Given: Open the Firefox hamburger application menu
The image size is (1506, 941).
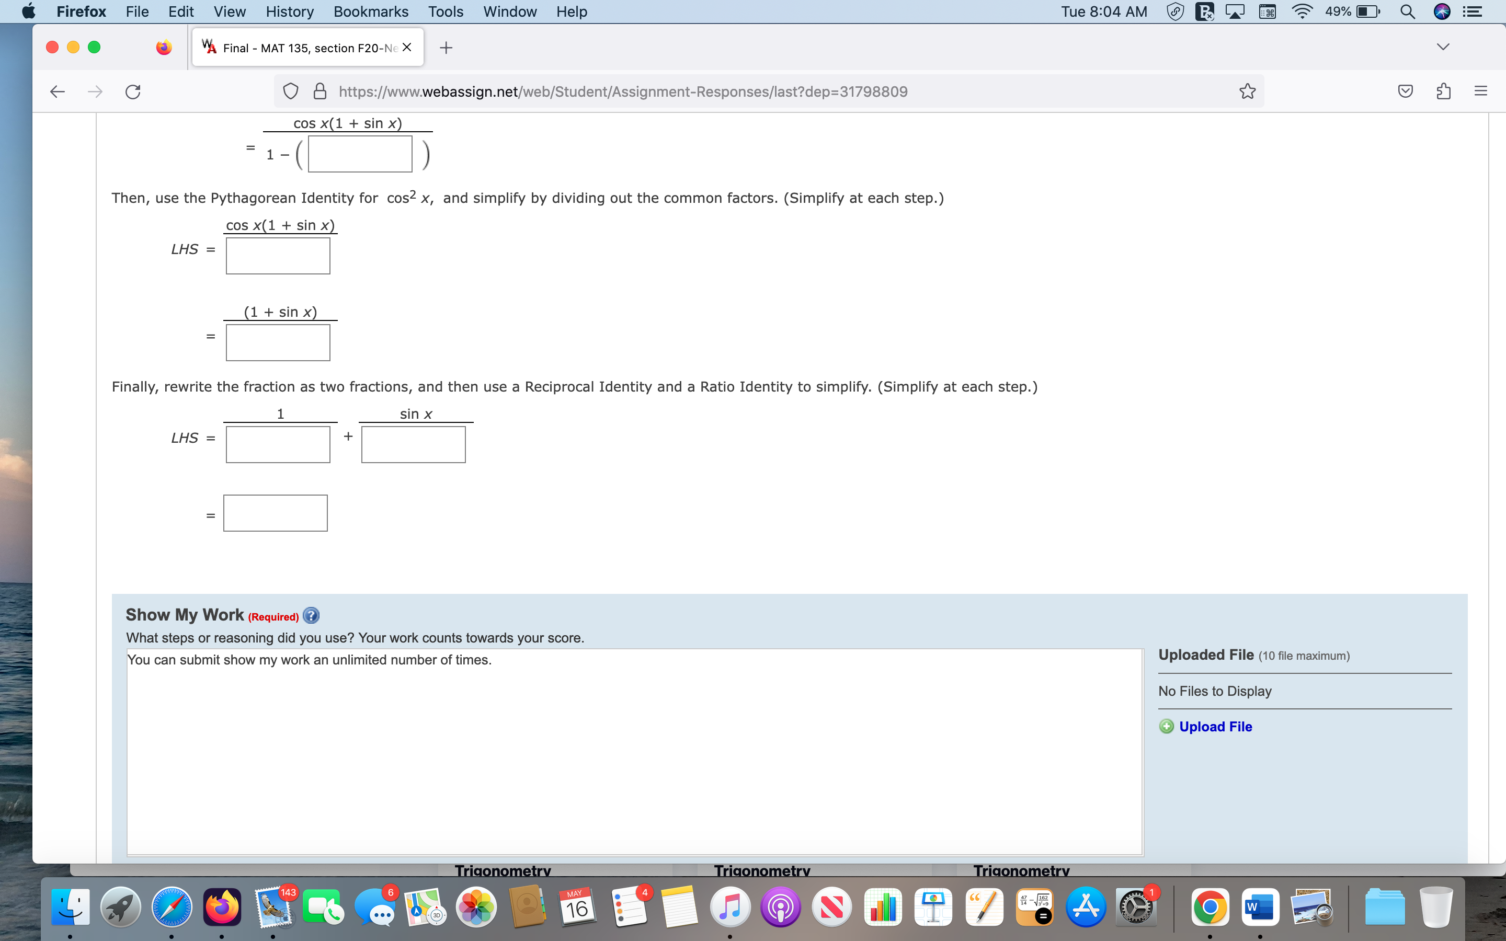Looking at the screenshot, I should click(x=1480, y=91).
